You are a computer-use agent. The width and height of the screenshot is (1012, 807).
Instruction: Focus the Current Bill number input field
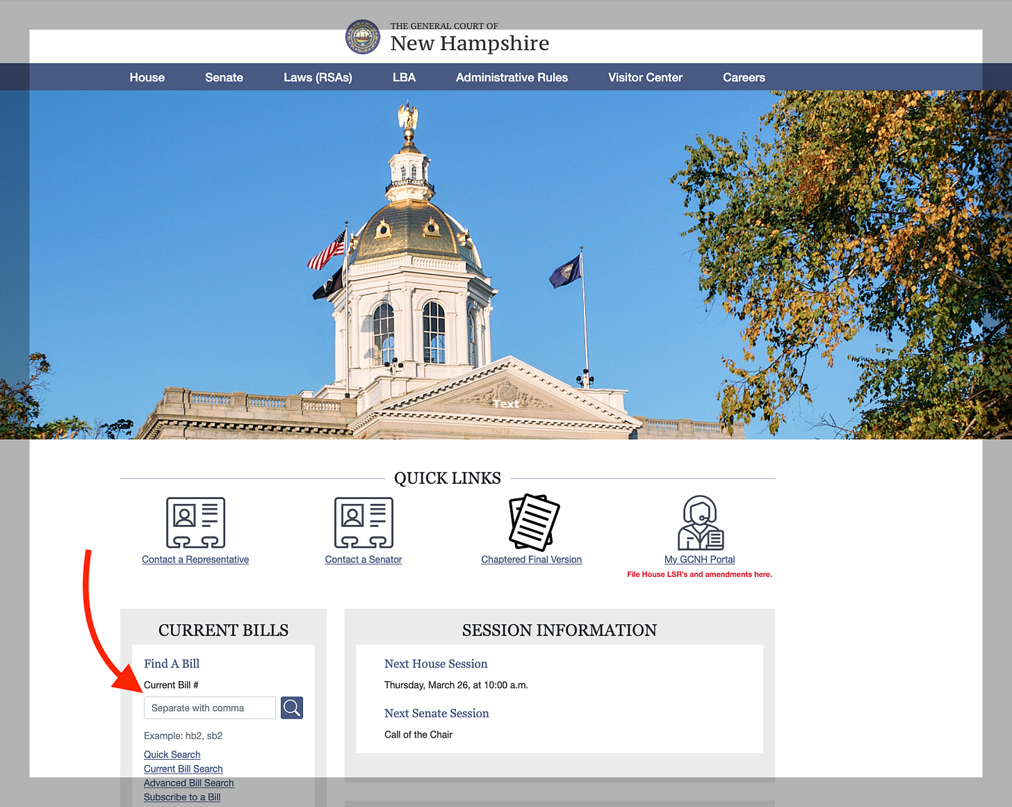(210, 708)
